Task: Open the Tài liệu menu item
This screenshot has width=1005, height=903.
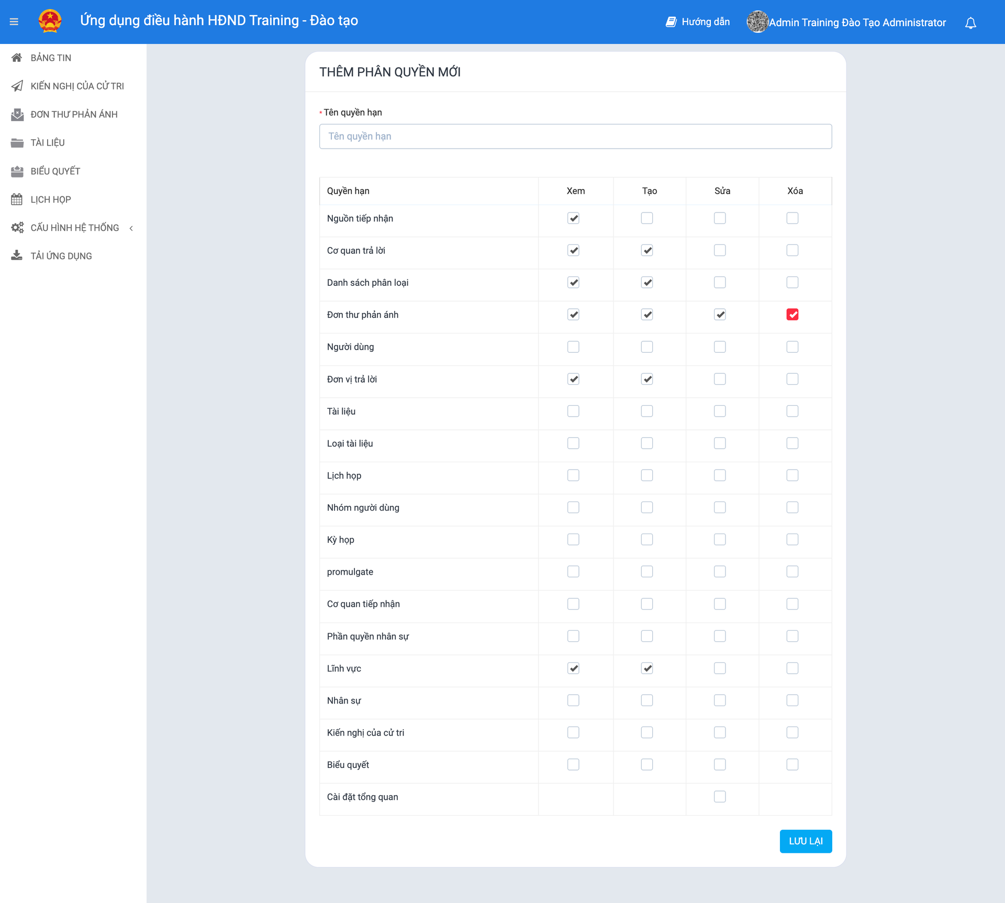Action: pos(48,142)
